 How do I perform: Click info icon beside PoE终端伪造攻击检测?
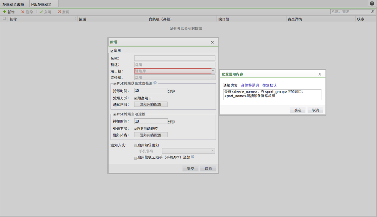tap(155, 83)
